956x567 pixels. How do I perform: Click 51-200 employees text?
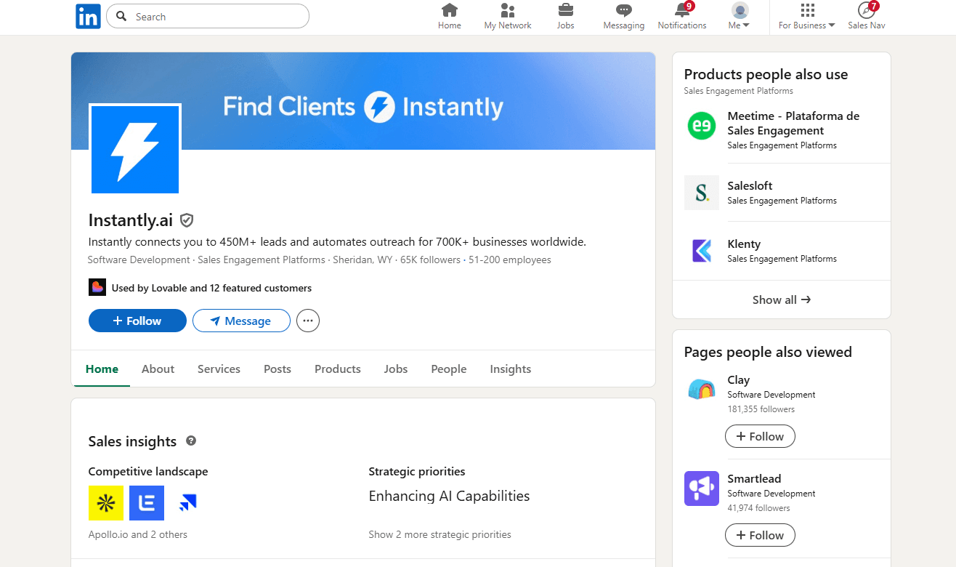510,260
